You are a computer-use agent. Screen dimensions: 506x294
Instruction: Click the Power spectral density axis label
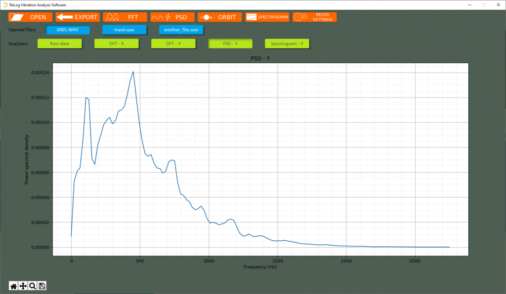[x=27, y=159]
